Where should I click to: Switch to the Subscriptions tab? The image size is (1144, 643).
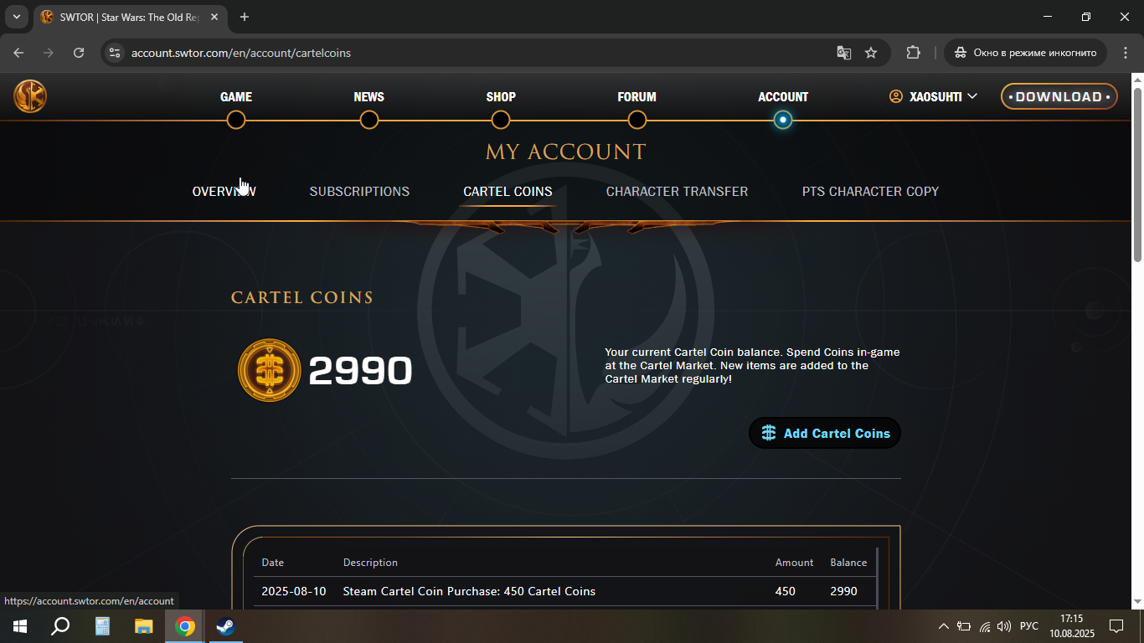(x=359, y=191)
